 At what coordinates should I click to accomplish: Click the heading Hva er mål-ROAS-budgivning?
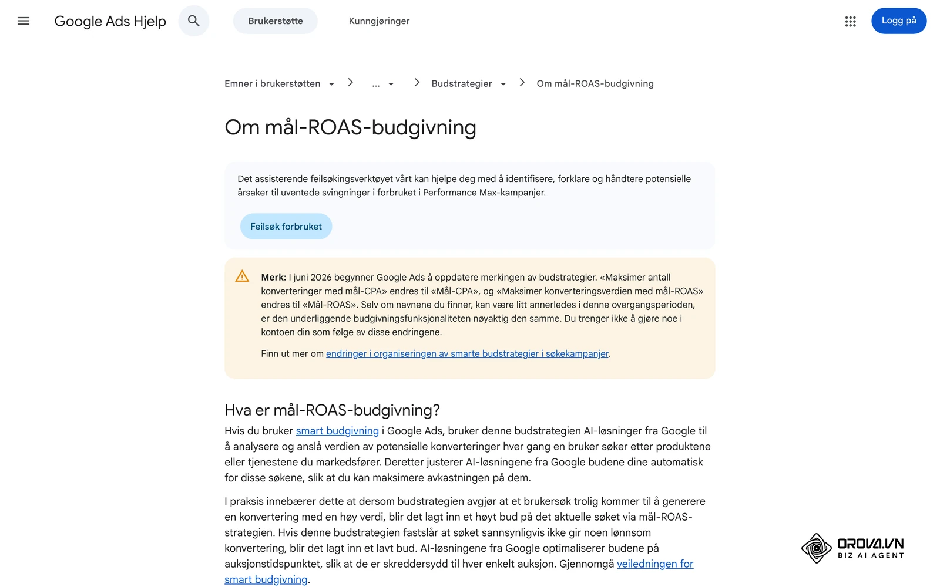[333, 410]
